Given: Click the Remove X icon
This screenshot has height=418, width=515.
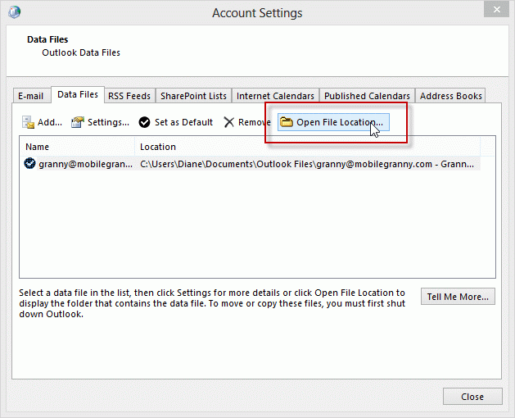Looking at the screenshot, I should (228, 122).
